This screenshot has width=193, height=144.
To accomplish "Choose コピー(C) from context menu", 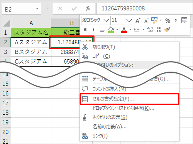I will (129, 56).
